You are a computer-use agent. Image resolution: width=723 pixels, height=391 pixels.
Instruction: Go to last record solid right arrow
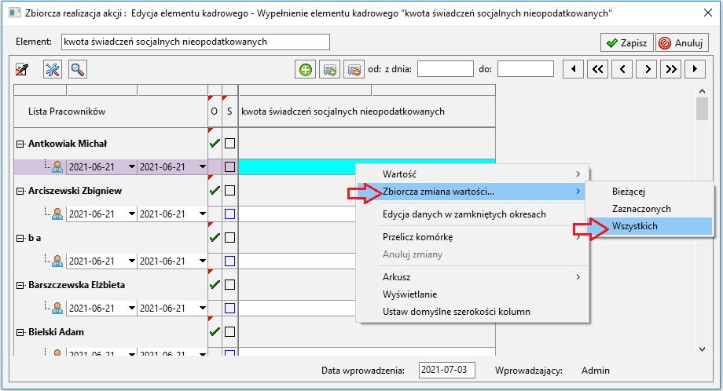tap(695, 70)
